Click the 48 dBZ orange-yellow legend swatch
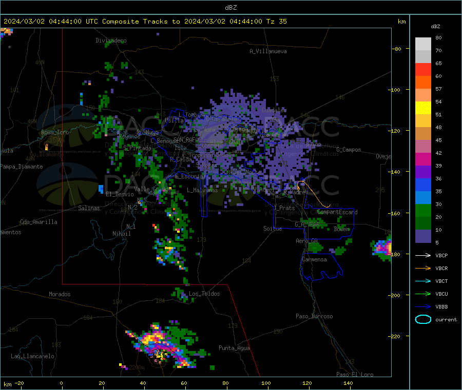462x390 pixels. (423, 121)
